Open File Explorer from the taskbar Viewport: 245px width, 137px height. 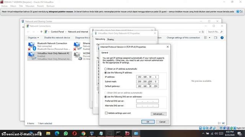(x=48, y=134)
